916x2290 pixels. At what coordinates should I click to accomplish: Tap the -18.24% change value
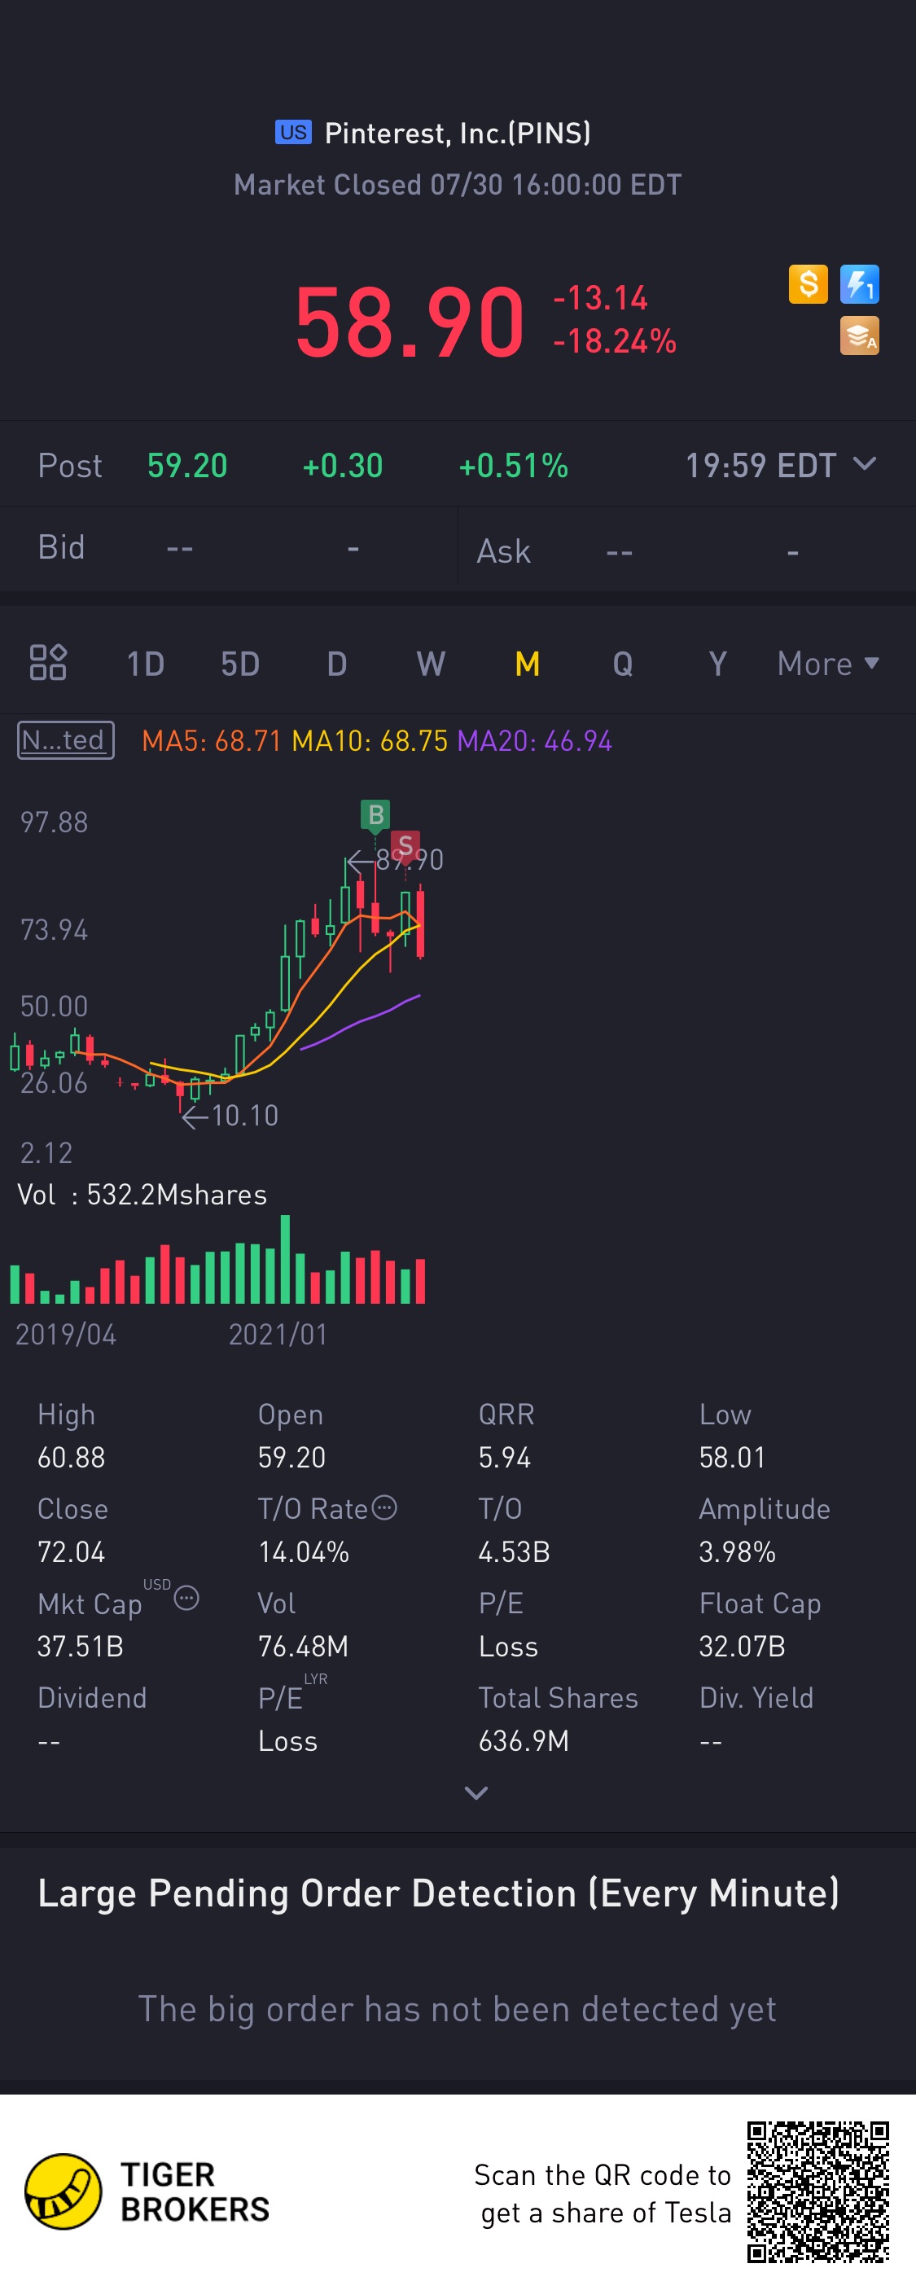pyautogui.click(x=615, y=340)
